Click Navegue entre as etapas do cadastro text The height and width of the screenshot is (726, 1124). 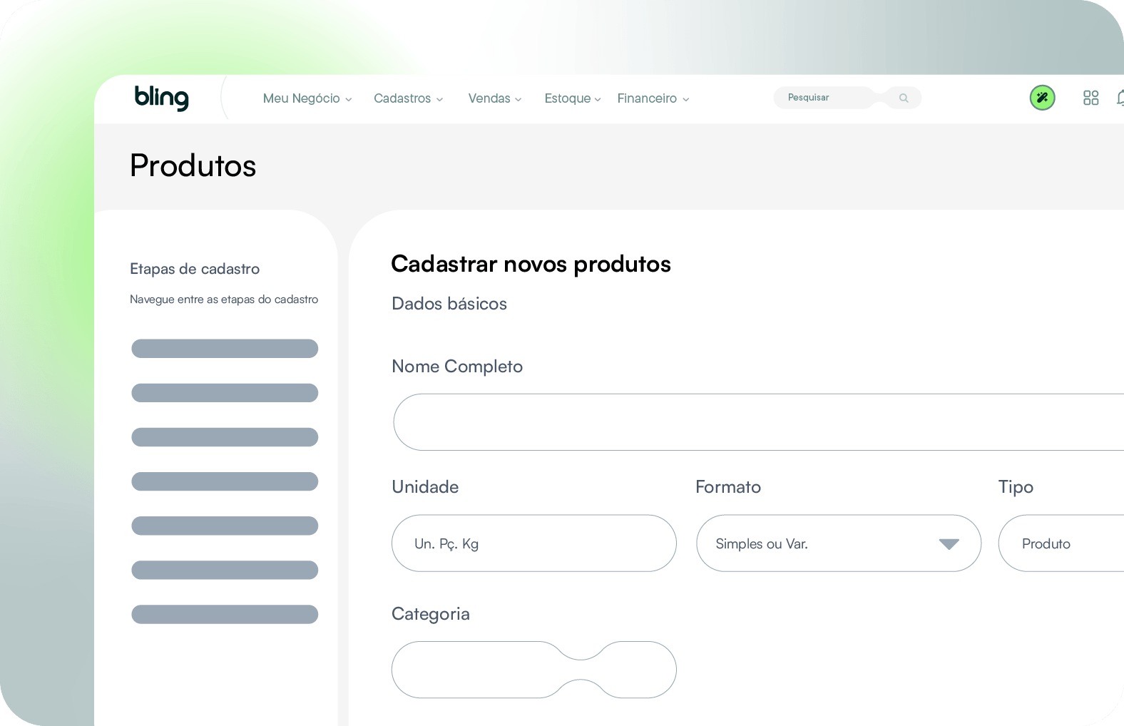click(224, 300)
